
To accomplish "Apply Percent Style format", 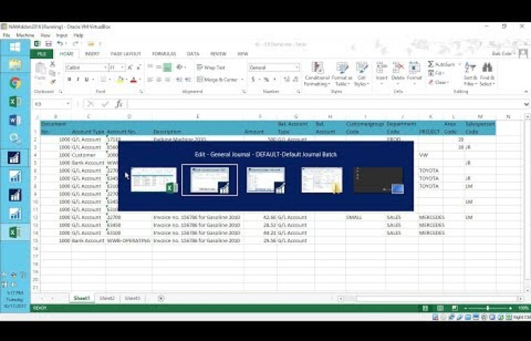I will [266, 80].
